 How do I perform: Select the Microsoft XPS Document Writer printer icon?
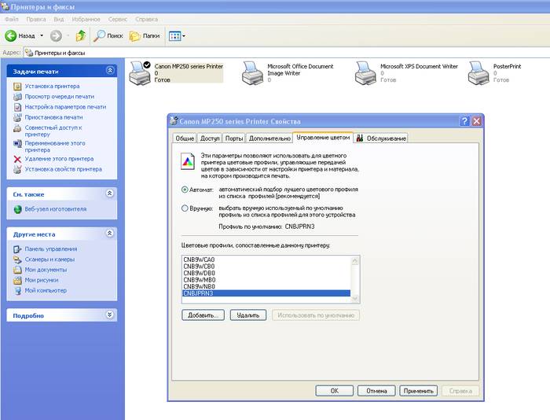coord(365,72)
